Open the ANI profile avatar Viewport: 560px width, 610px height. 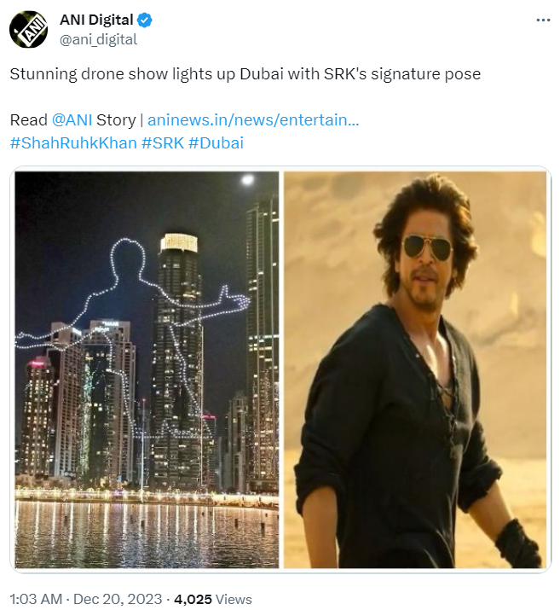[28, 30]
